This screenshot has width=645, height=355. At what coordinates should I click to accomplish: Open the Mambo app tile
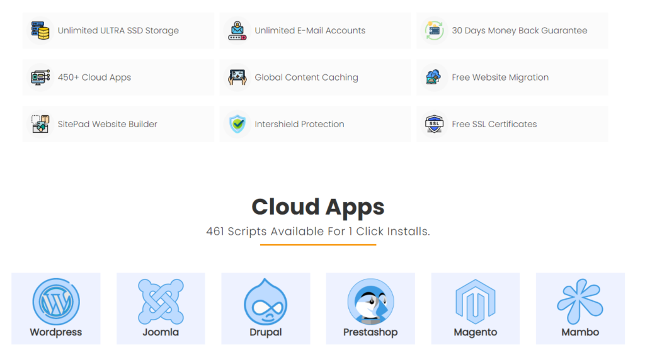coord(580,308)
